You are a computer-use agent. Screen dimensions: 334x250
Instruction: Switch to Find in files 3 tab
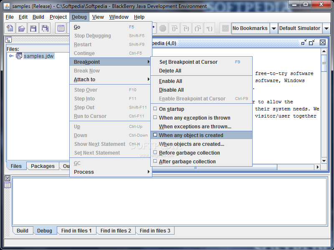(x=155, y=231)
